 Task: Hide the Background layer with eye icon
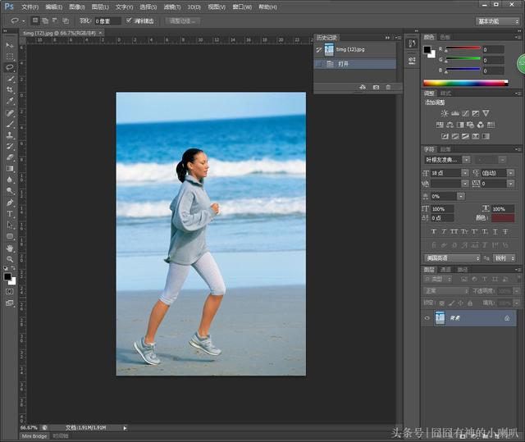[427, 318]
